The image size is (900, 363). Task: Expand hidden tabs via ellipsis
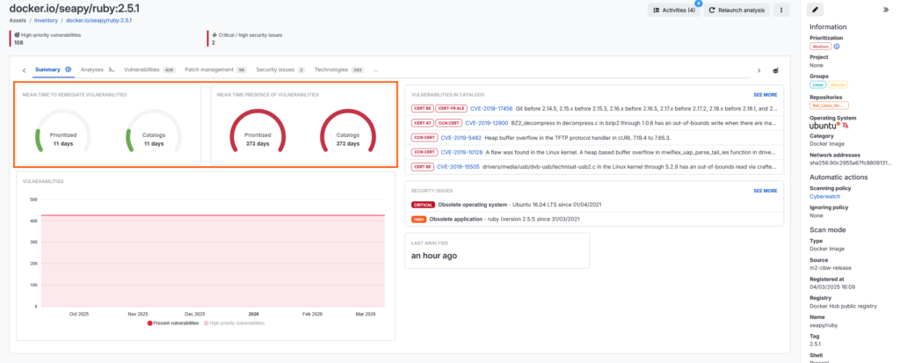coord(376,69)
